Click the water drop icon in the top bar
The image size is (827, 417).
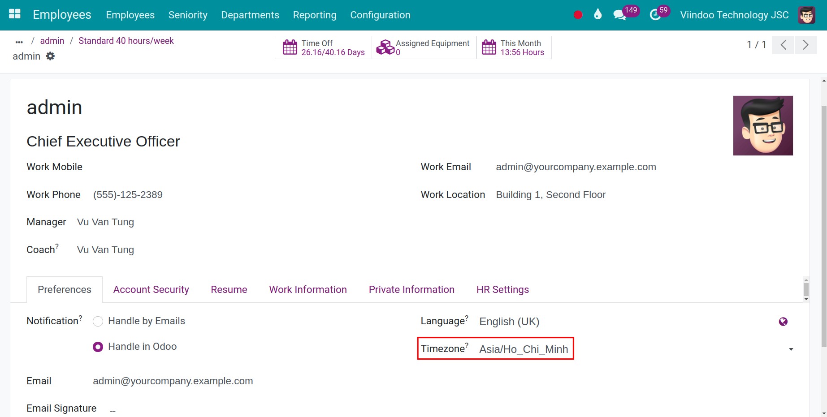[x=598, y=14]
